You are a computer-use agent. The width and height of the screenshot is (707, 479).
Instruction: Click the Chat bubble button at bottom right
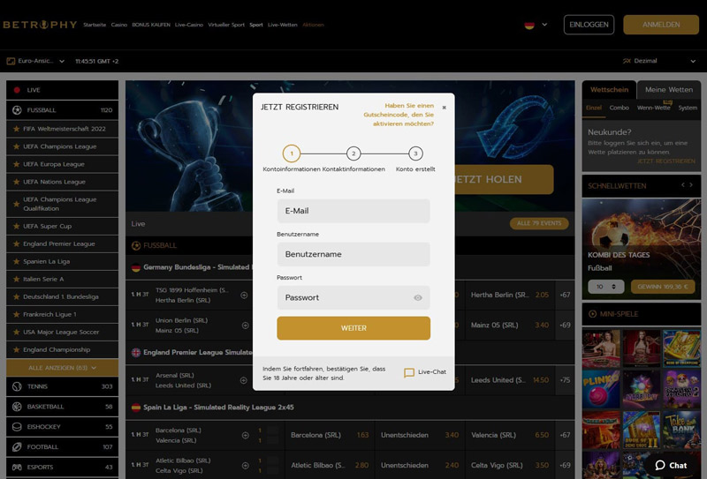tap(672, 465)
